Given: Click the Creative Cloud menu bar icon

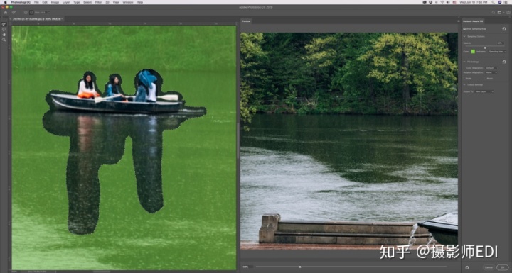Looking at the screenshot, I should [425, 2].
